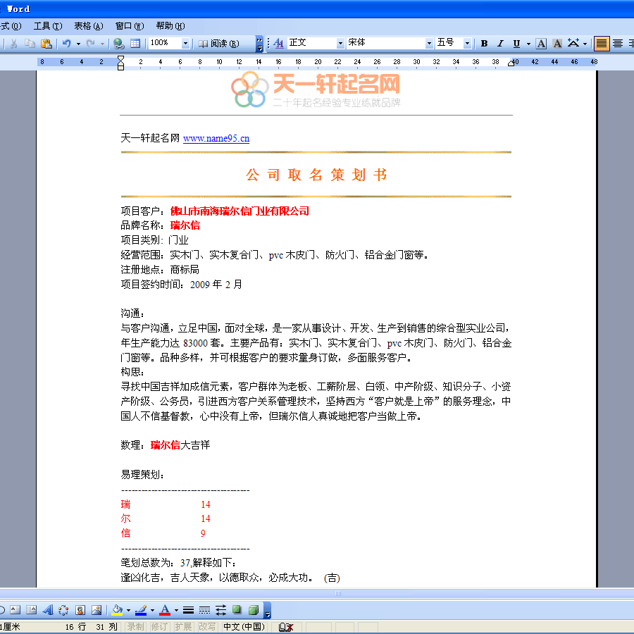The height and width of the screenshot is (634, 634).
Task: Toggle Italic formatting
Action: (x=500, y=43)
